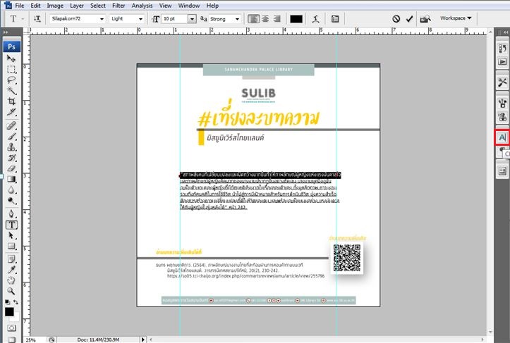Set right align text
The width and height of the screenshot is (510, 343).
pos(277,19)
